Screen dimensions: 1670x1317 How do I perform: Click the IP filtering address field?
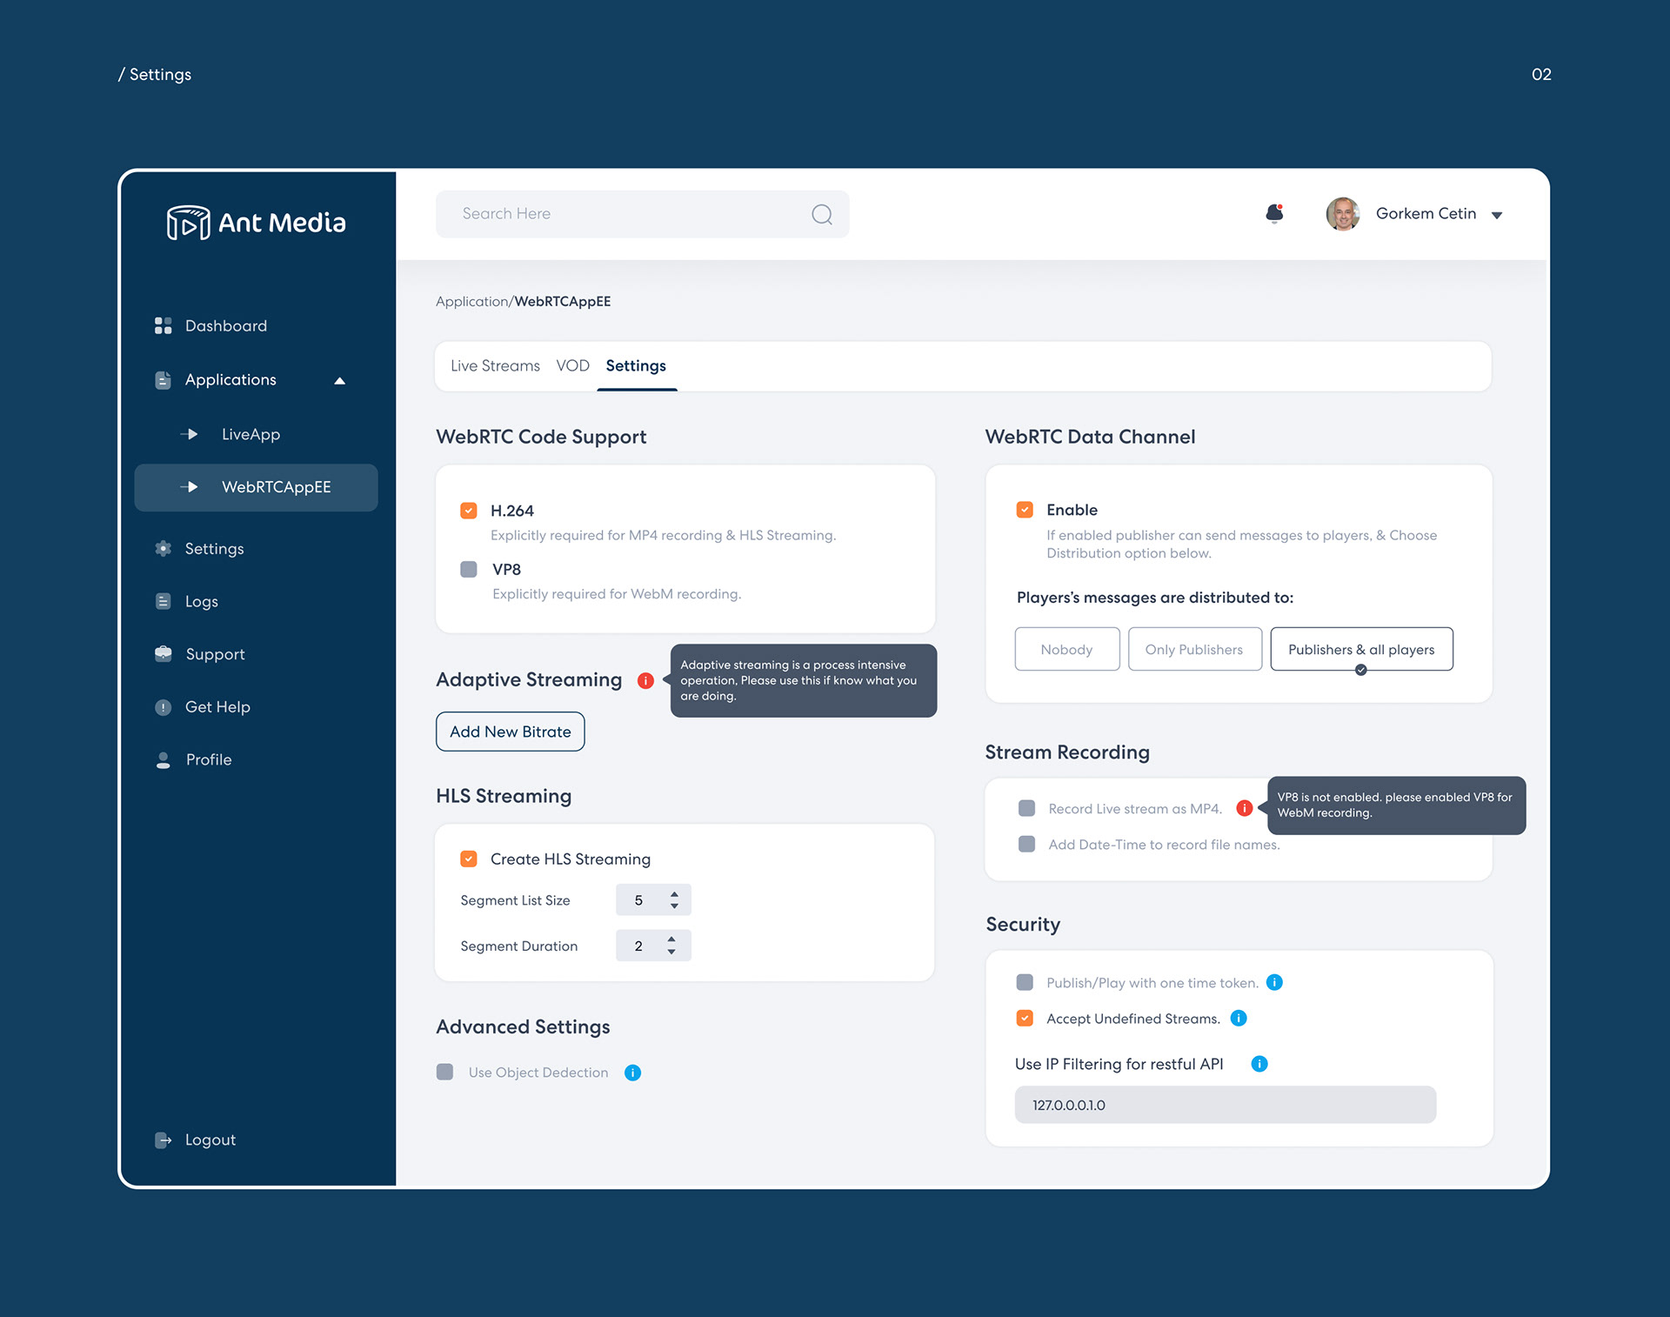click(1224, 1105)
